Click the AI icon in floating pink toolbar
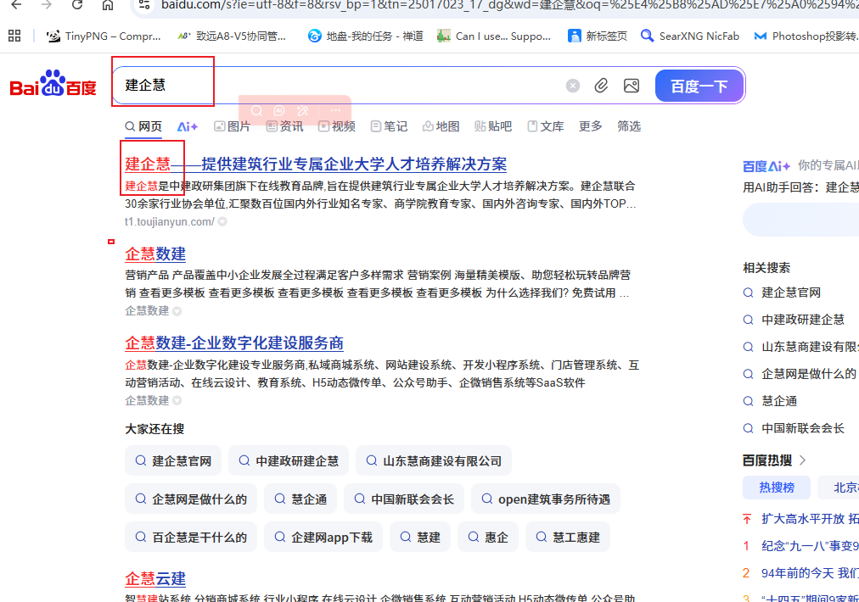The height and width of the screenshot is (602, 859). (279, 110)
